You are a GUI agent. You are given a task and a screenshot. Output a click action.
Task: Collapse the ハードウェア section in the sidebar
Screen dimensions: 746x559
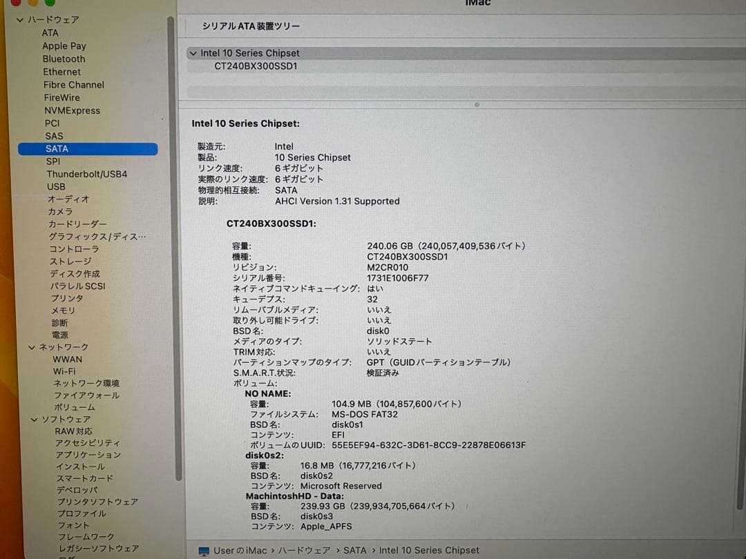coord(20,19)
